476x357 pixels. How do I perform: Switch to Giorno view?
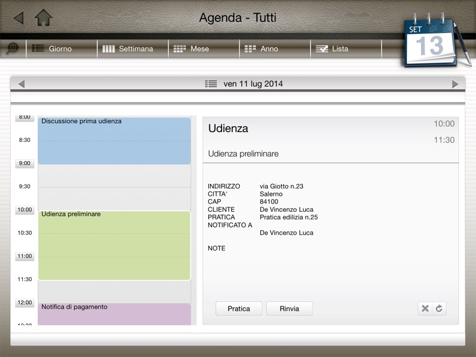62,49
